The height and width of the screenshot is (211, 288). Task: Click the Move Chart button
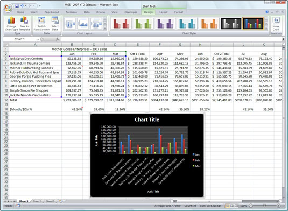point(276,24)
